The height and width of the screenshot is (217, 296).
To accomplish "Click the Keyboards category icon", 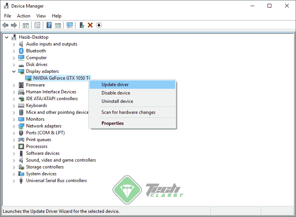I will point(21,105).
